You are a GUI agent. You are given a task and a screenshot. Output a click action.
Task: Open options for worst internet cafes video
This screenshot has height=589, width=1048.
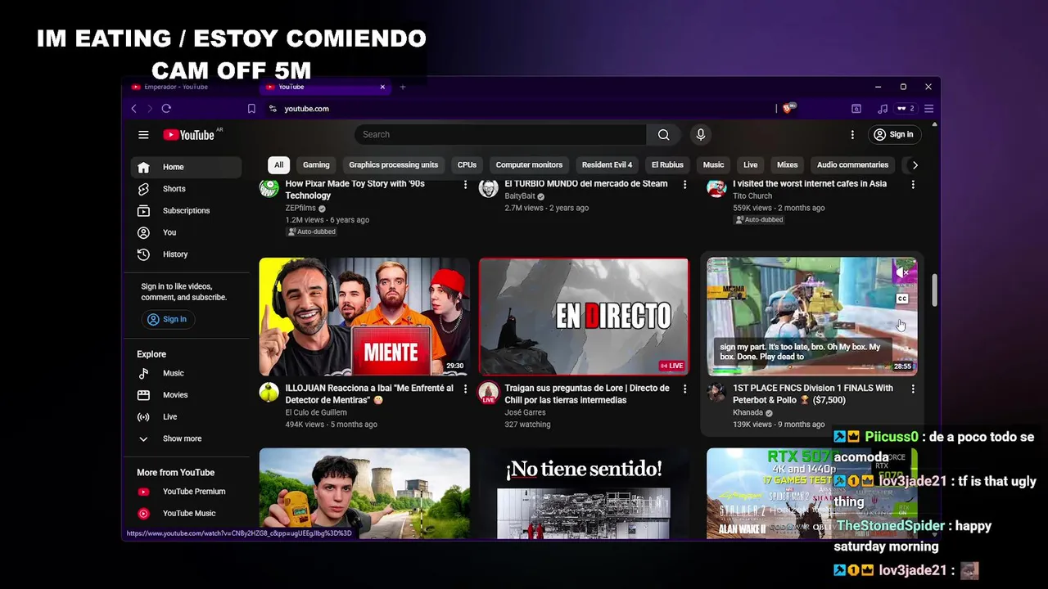(913, 185)
